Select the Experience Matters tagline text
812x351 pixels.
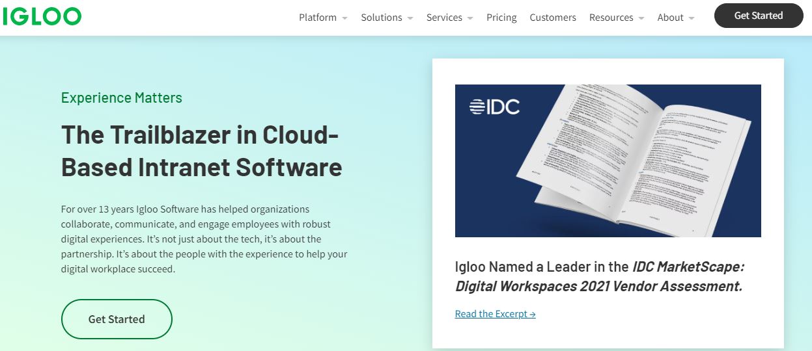(x=122, y=97)
